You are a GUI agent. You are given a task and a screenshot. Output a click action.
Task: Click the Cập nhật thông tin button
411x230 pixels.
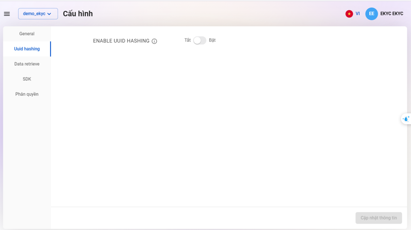point(379,218)
